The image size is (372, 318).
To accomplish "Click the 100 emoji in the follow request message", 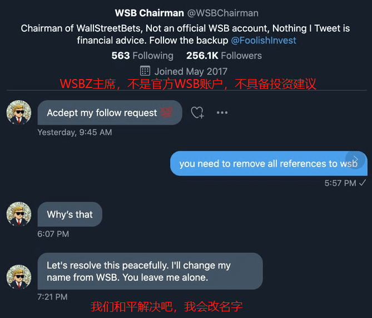I will click(x=167, y=112).
